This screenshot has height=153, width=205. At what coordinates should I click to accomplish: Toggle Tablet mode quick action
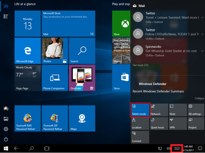tap(140, 110)
